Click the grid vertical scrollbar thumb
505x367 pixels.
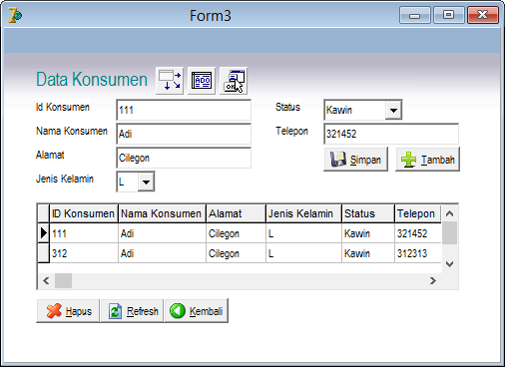[x=449, y=233]
